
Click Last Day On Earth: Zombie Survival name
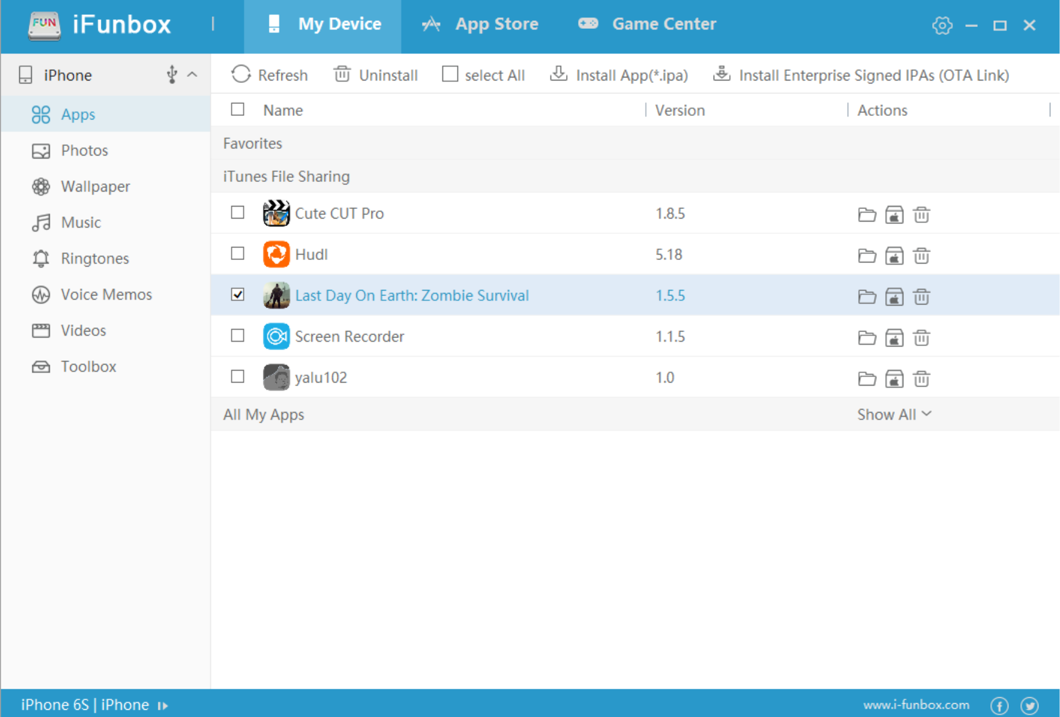coord(412,295)
